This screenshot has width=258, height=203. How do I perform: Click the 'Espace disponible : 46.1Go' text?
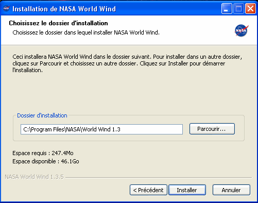(46, 161)
